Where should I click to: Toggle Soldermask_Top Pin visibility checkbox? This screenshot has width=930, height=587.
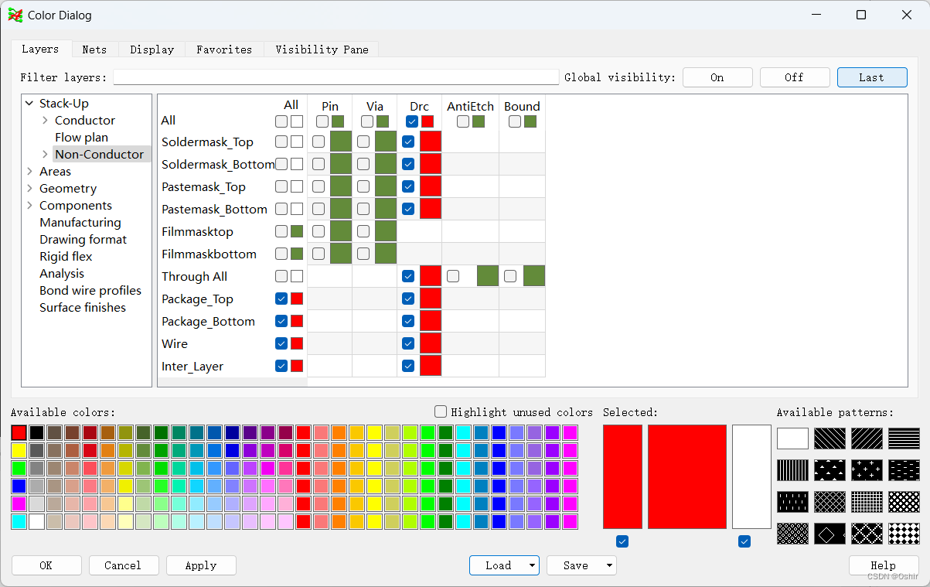pos(319,142)
